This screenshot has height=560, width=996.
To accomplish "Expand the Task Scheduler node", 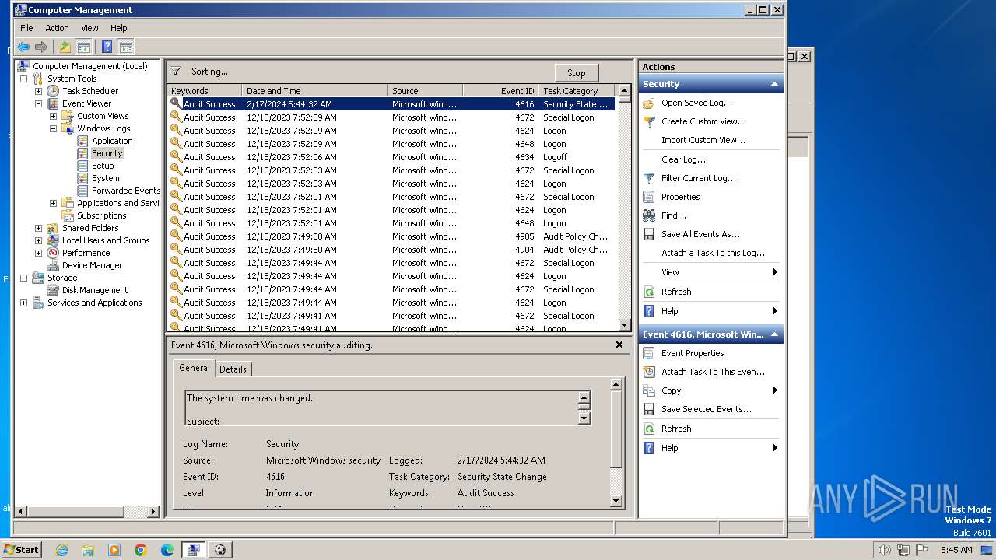I will pos(38,91).
